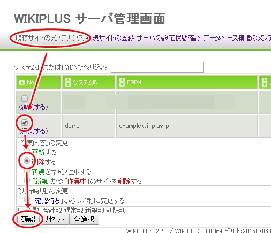This screenshot has width=271, height=233.
Task: Click the リセット button
Action: tap(54, 219)
